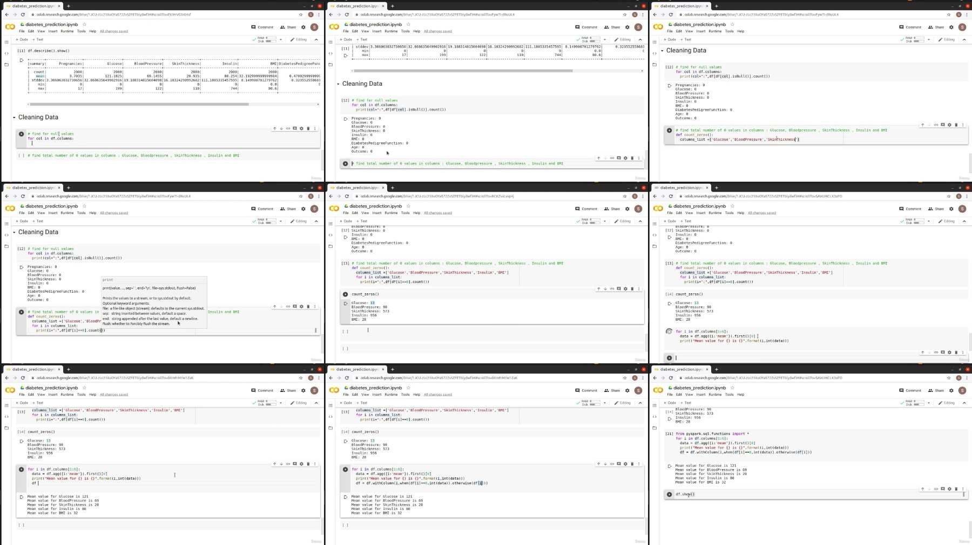
Task: Toggle Editing mode in bottom-left window
Action: point(299,403)
